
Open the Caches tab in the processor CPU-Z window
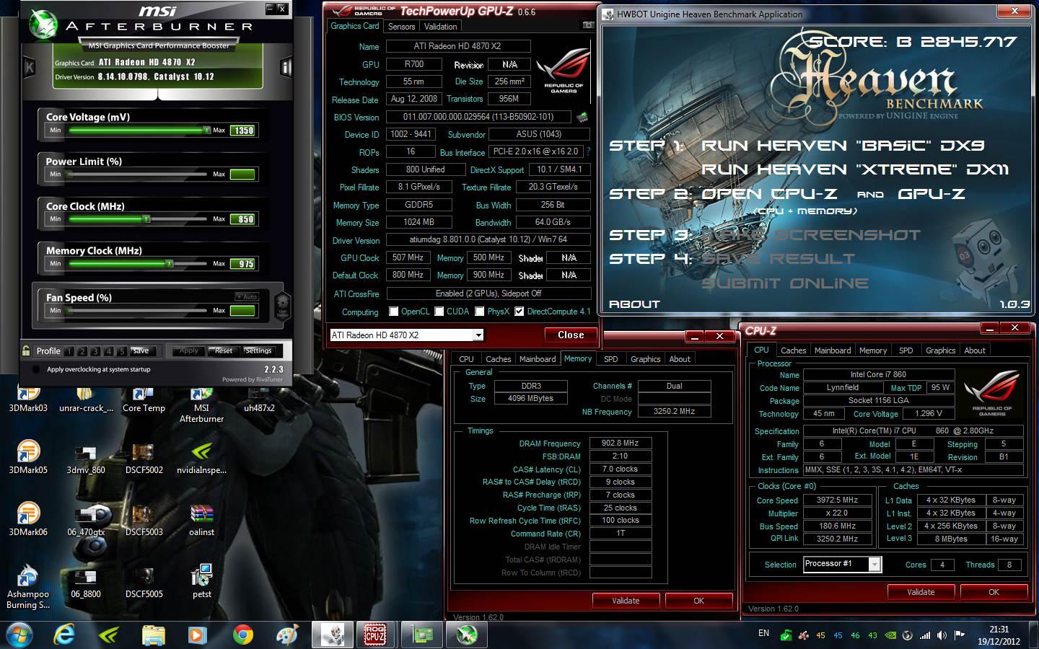[x=793, y=350]
